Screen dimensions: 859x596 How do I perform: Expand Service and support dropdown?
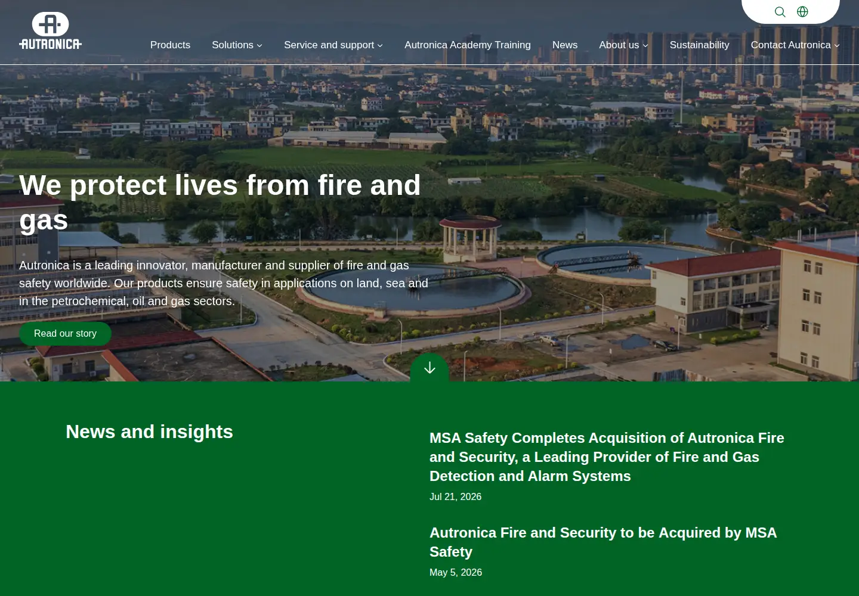[x=333, y=45]
